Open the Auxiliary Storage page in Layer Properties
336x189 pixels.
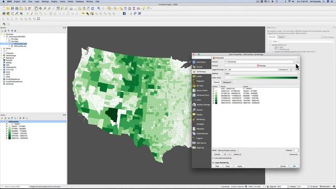point(202,105)
